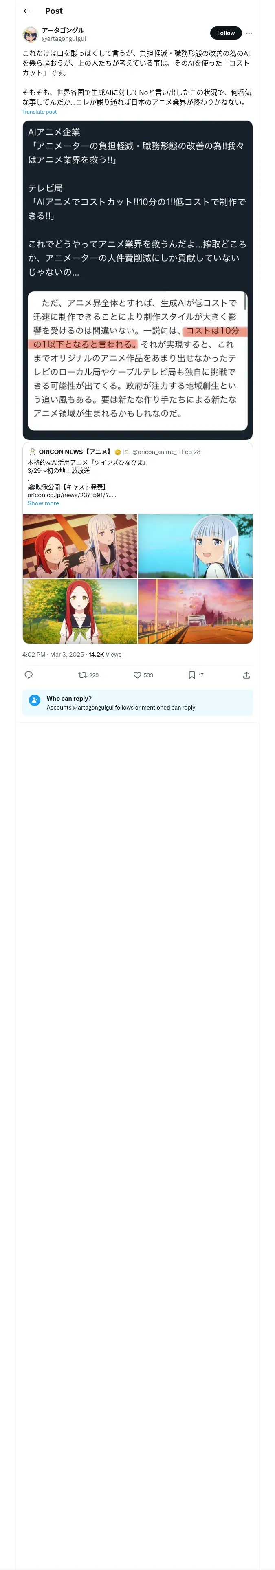Click the Translate post link
This screenshot has height=1570, width=275.
(x=39, y=112)
